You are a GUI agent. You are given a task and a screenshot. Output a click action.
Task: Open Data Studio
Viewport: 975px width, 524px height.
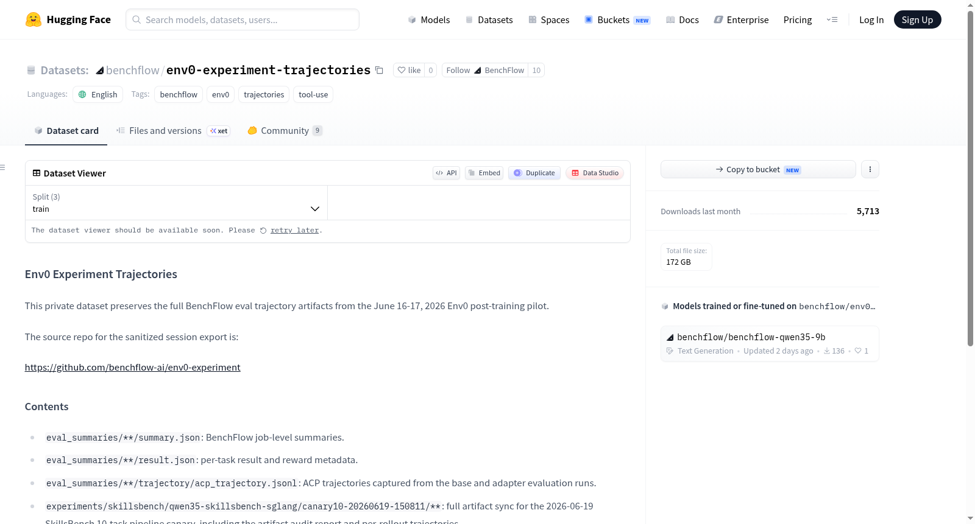point(595,173)
